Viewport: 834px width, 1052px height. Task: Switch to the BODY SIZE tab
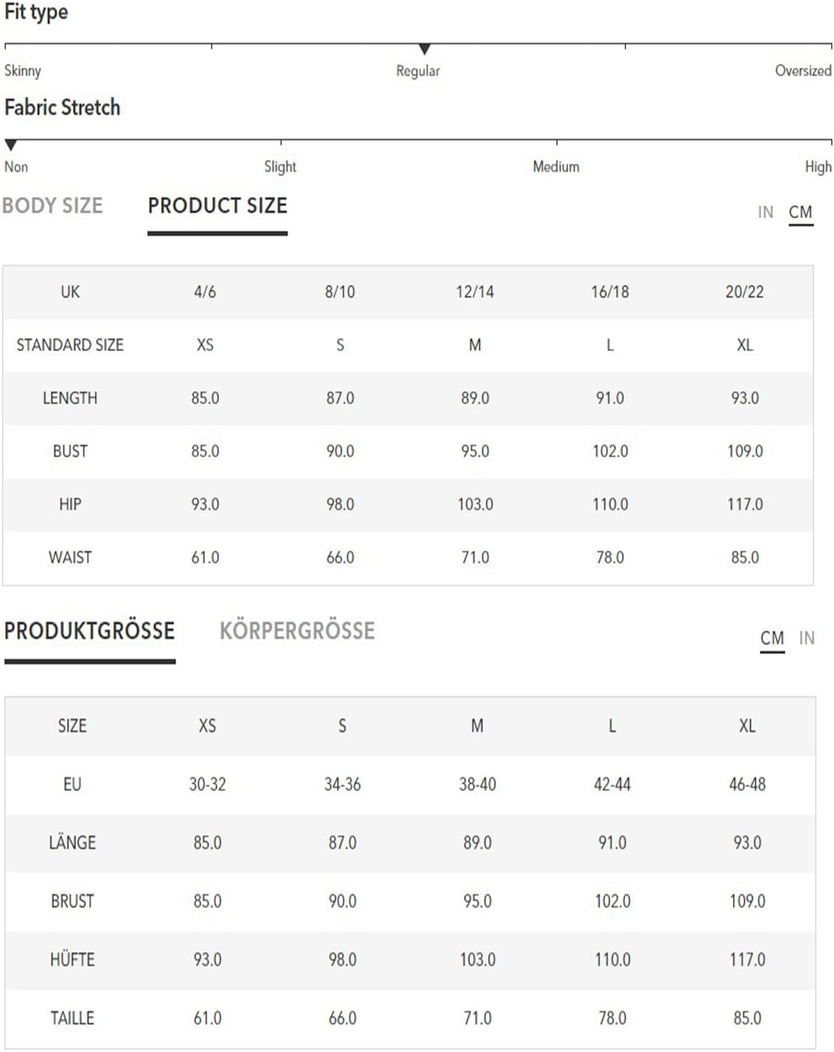pyautogui.click(x=52, y=206)
